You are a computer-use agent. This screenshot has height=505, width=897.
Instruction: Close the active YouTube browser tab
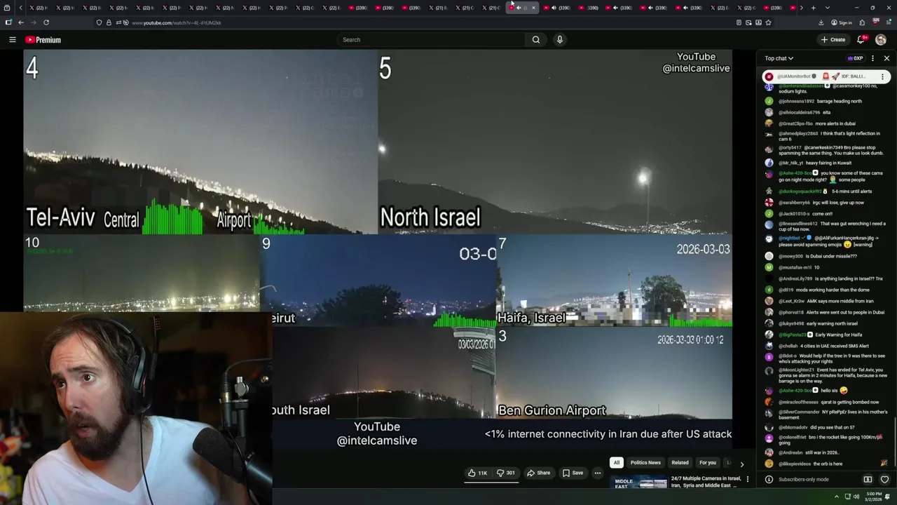tap(533, 8)
